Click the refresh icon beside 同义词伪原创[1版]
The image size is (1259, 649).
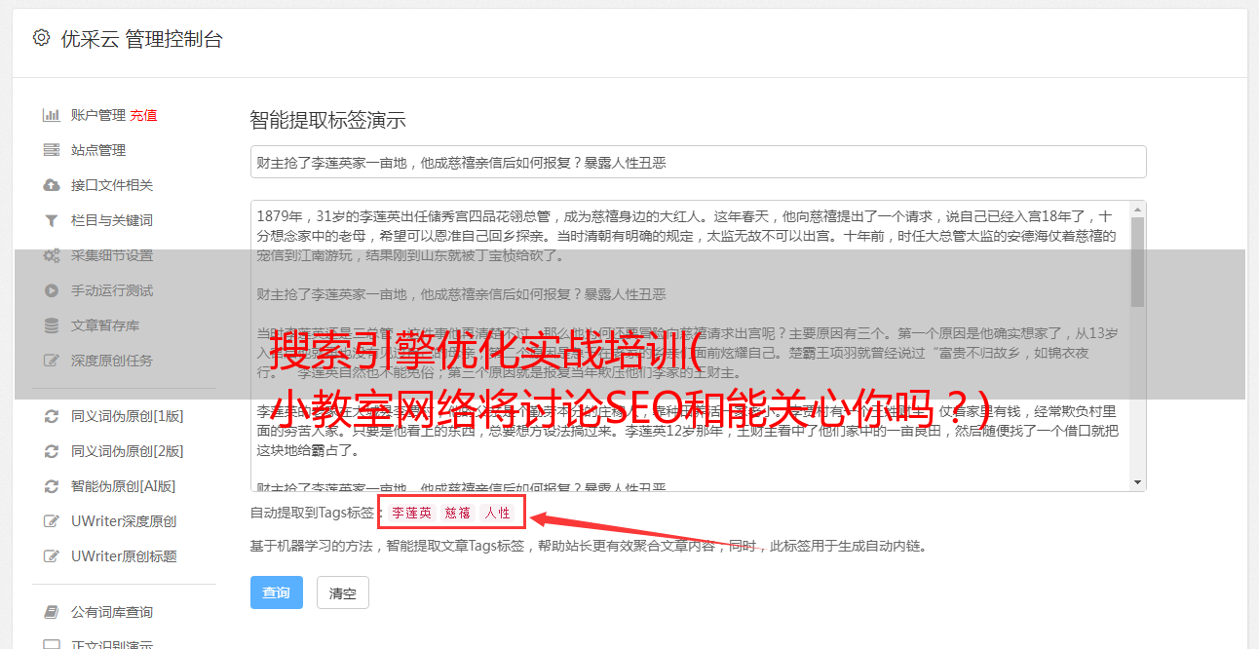pos(52,416)
